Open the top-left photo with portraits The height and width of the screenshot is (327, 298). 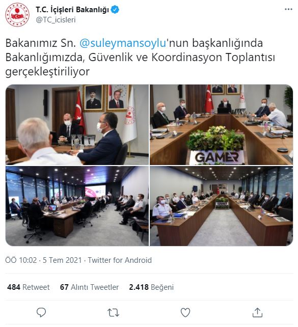pos(77,125)
